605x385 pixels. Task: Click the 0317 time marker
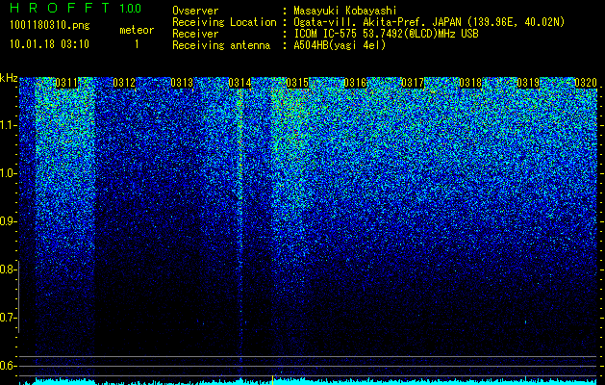point(413,83)
